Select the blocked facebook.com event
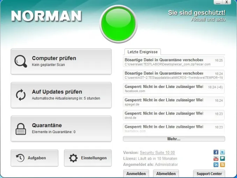This screenshot has width=237, height=178. [174, 88]
